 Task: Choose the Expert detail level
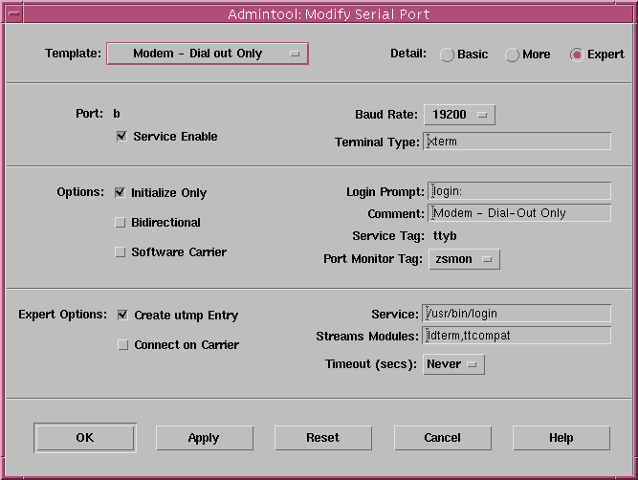point(577,55)
